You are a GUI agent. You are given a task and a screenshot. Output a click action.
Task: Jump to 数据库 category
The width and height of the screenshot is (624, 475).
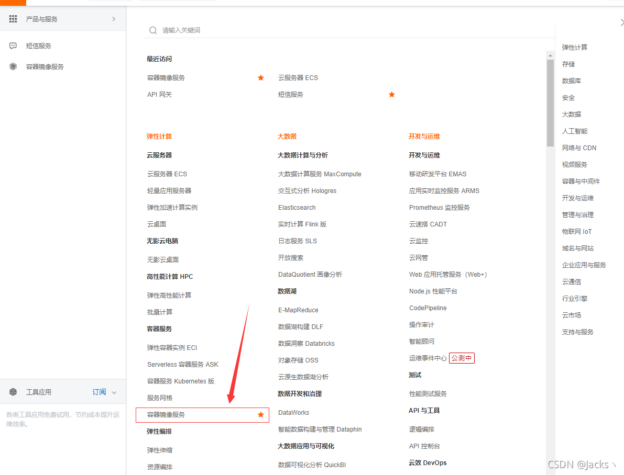(572, 81)
